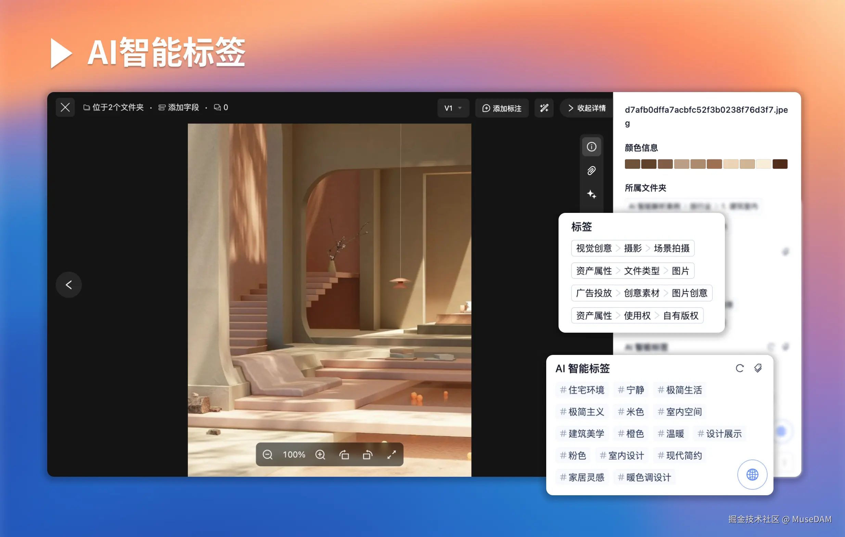Select the info panel icon in the sidebar
This screenshot has height=537, width=845.
[x=592, y=147]
